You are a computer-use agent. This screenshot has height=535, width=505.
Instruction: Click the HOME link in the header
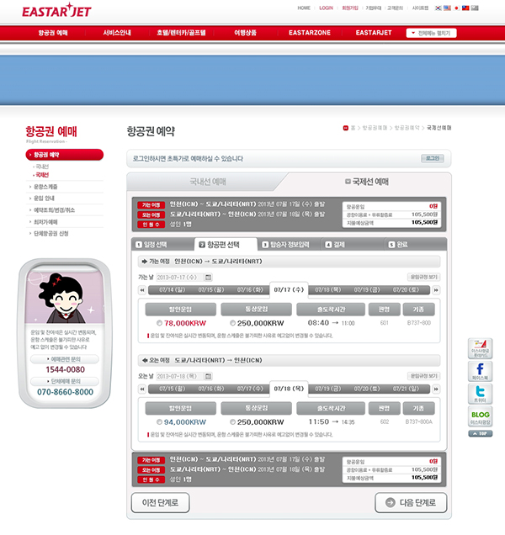304,8
